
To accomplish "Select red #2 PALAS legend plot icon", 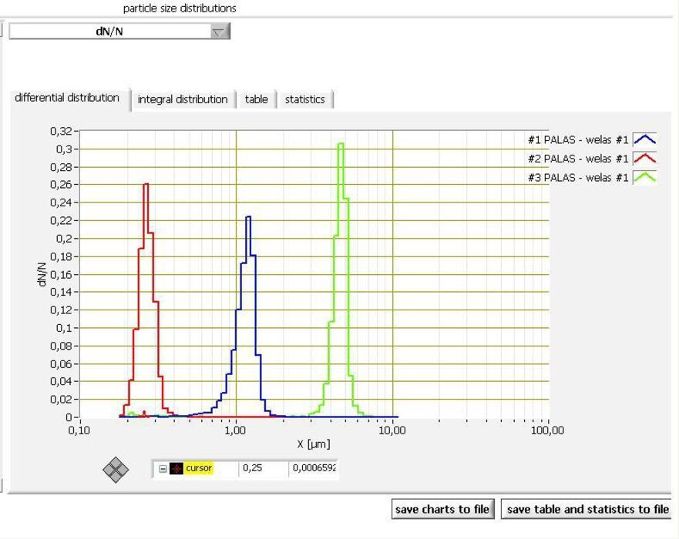I will click(644, 159).
